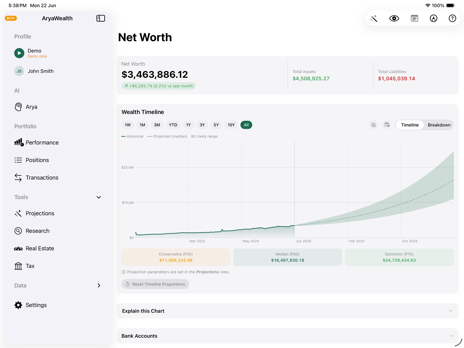The height and width of the screenshot is (348, 464).
Task: Click the calendar table icon beside Timeline toggle
Action: tap(387, 125)
